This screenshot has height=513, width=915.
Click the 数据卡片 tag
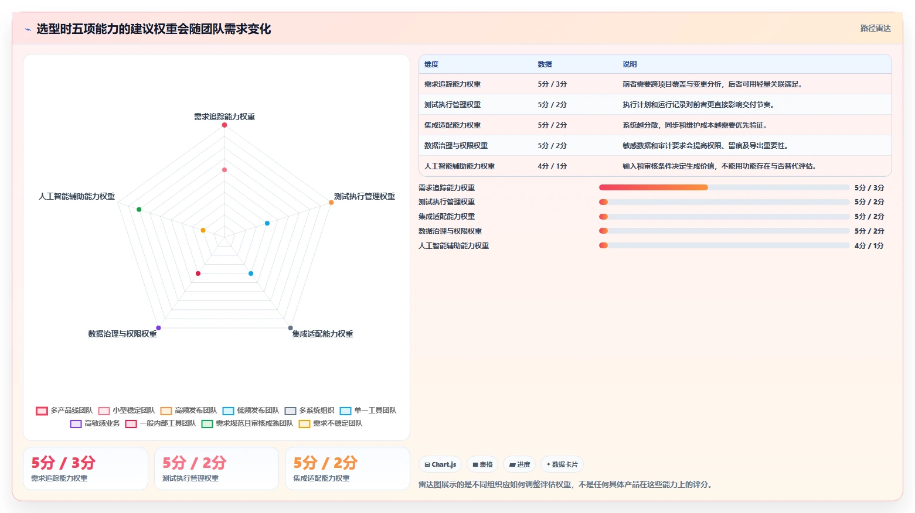[x=562, y=464]
